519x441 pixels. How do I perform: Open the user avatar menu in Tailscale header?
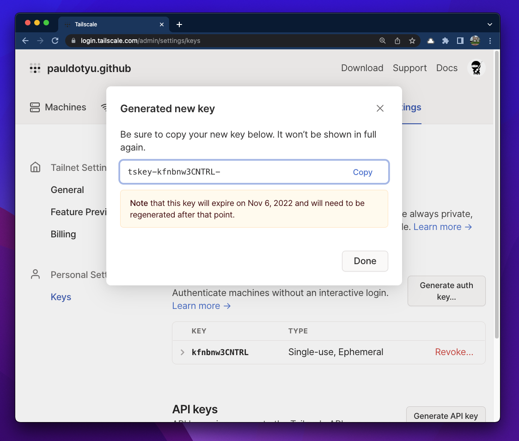coord(476,68)
